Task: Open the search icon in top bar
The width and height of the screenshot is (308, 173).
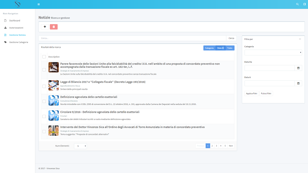Action: [297, 4]
